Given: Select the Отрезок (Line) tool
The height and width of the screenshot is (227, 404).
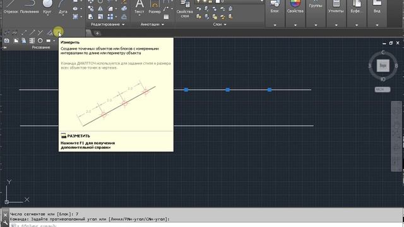Looking at the screenshot, I should 11,7.
